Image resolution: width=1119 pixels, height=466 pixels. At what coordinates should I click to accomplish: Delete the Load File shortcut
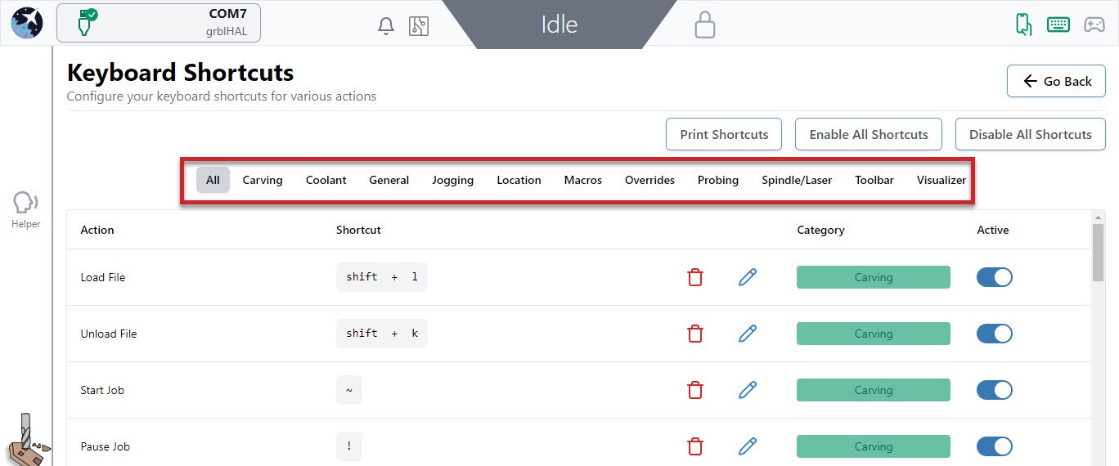695,277
